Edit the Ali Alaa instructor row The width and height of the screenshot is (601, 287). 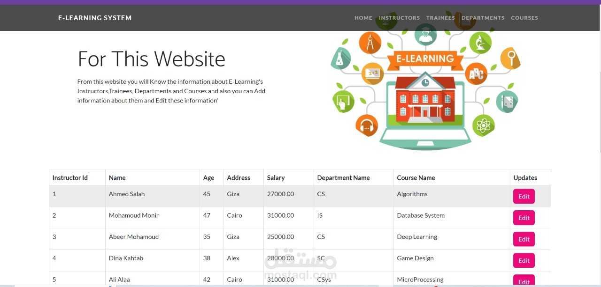(524, 281)
